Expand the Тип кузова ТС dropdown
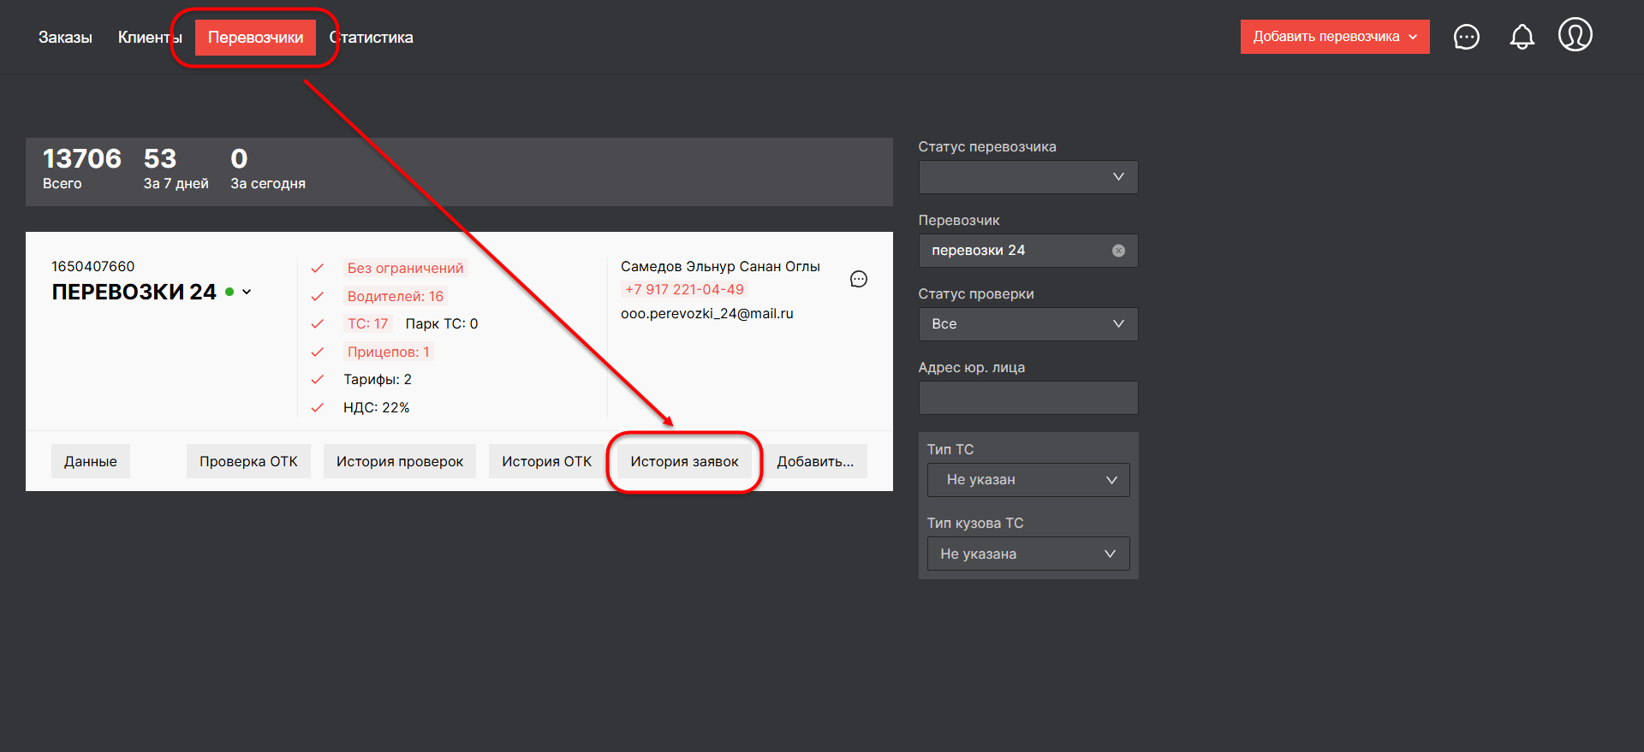This screenshot has width=1644, height=752. click(1027, 554)
